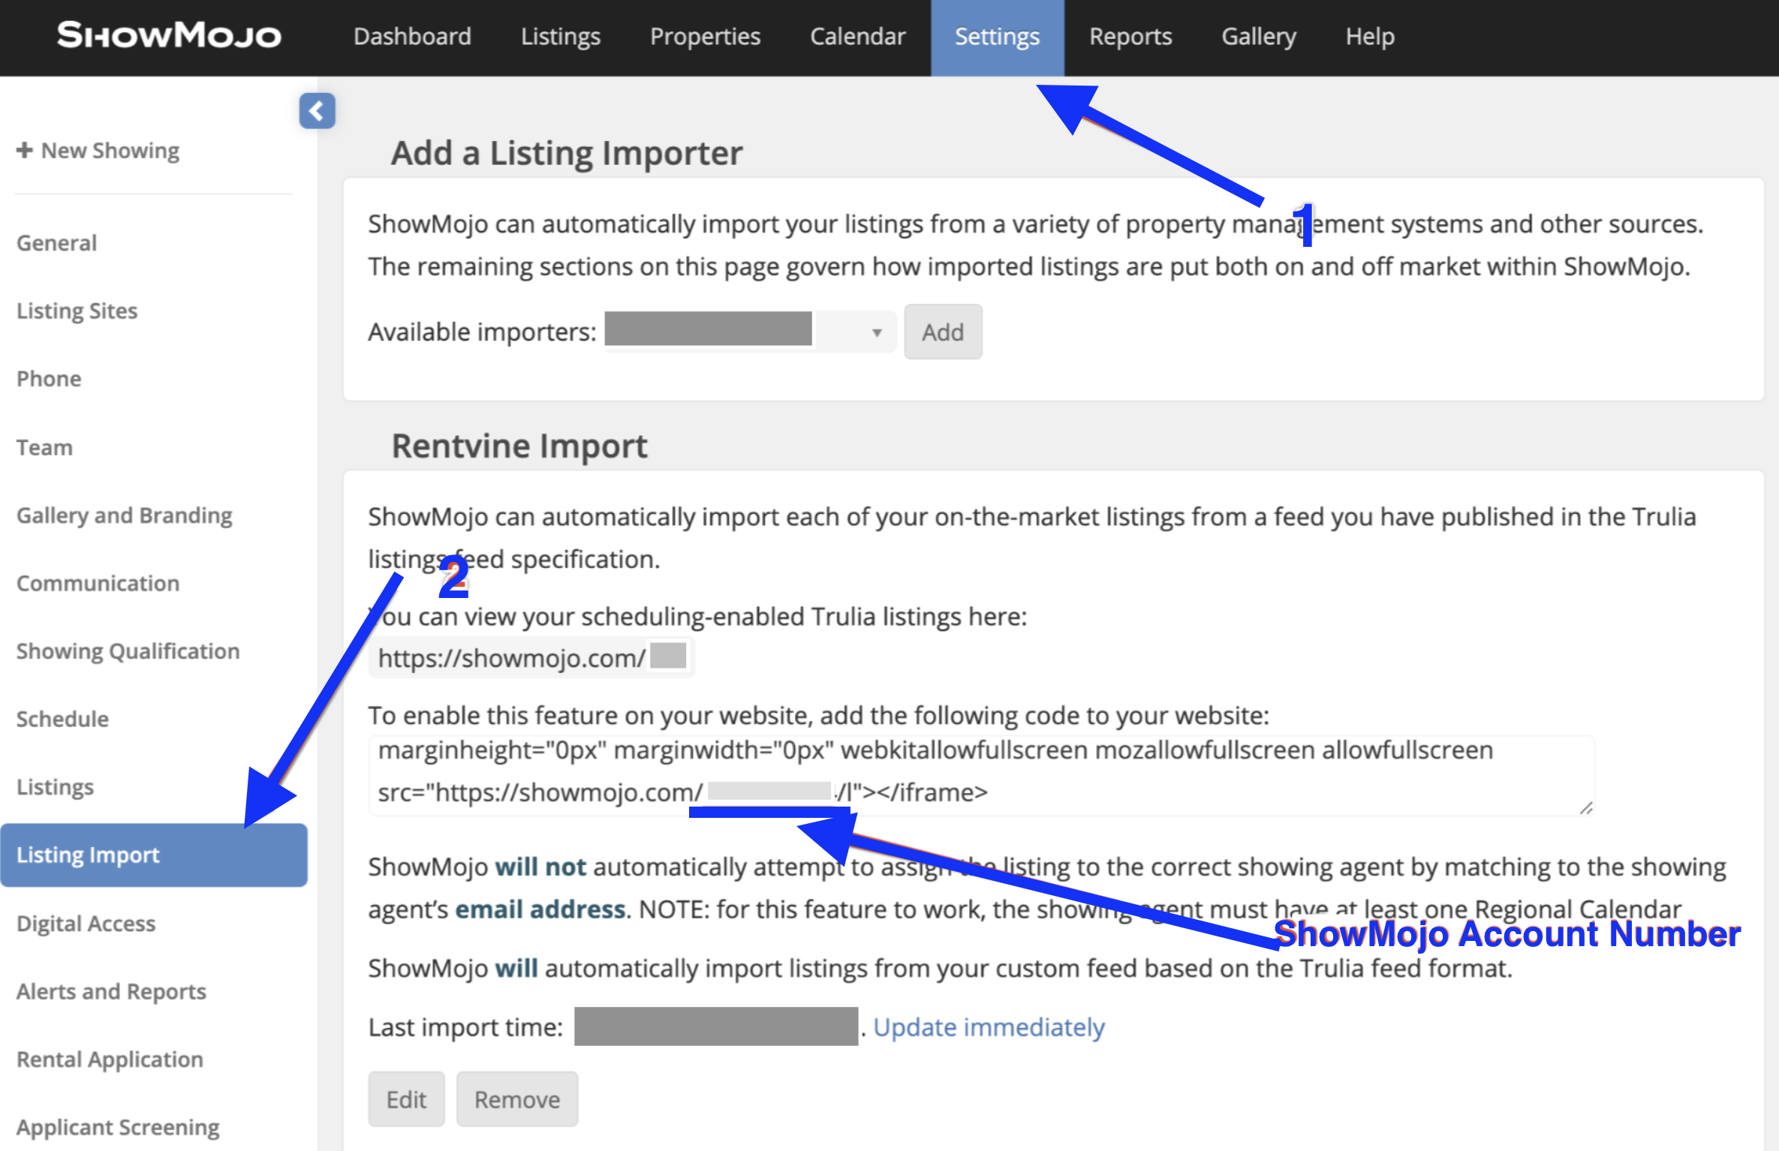The width and height of the screenshot is (1779, 1151).
Task: Click the New Showing plus icon
Action: (x=24, y=150)
